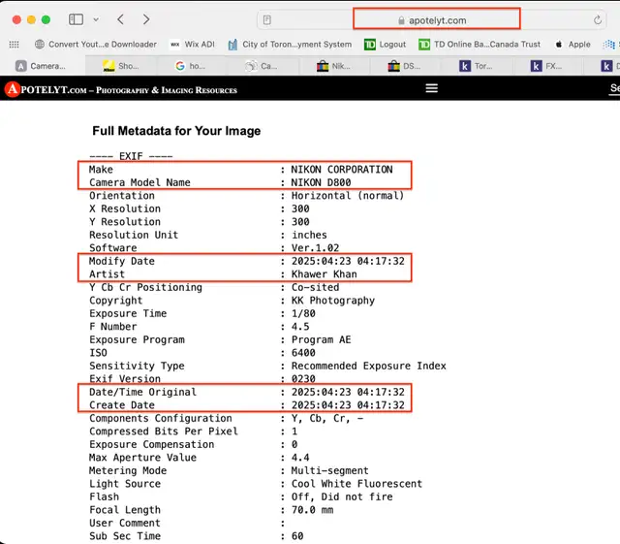Click Recommended Exposure Index value
Image resolution: width=620 pixels, height=544 pixels.
[x=368, y=366]
